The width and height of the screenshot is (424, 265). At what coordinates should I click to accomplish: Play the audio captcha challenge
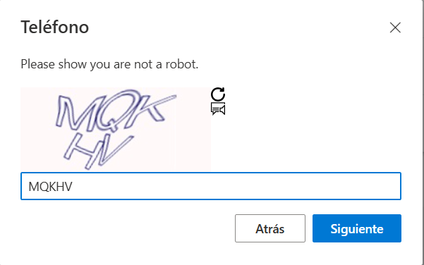tap(218, 109)
